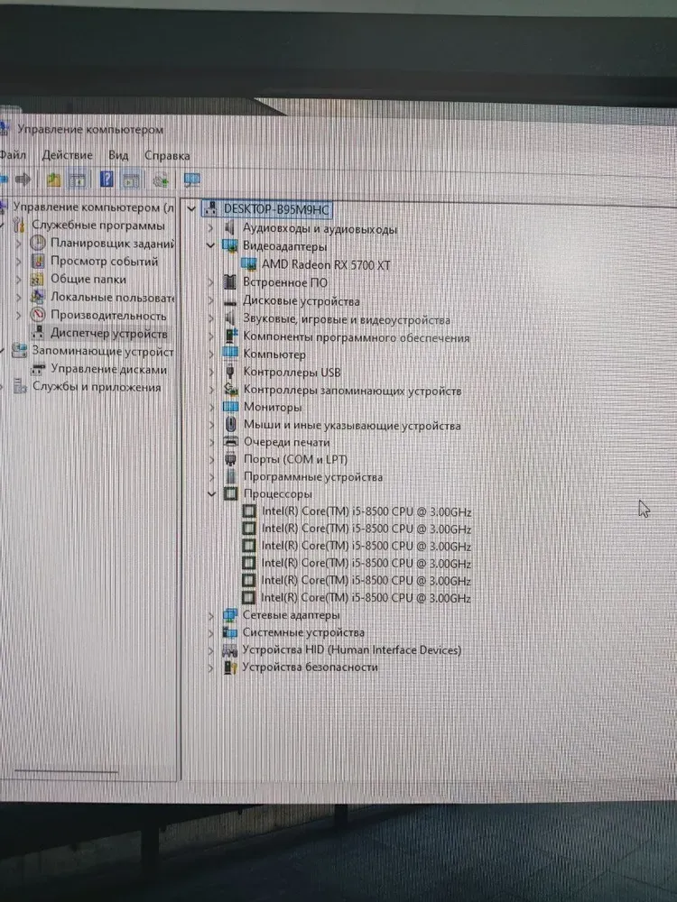The height and width of the screenshot is (902, 677).
Task: Click the blue Help question-mark icon
Action: pyautogui.click(x=107, y=179)
